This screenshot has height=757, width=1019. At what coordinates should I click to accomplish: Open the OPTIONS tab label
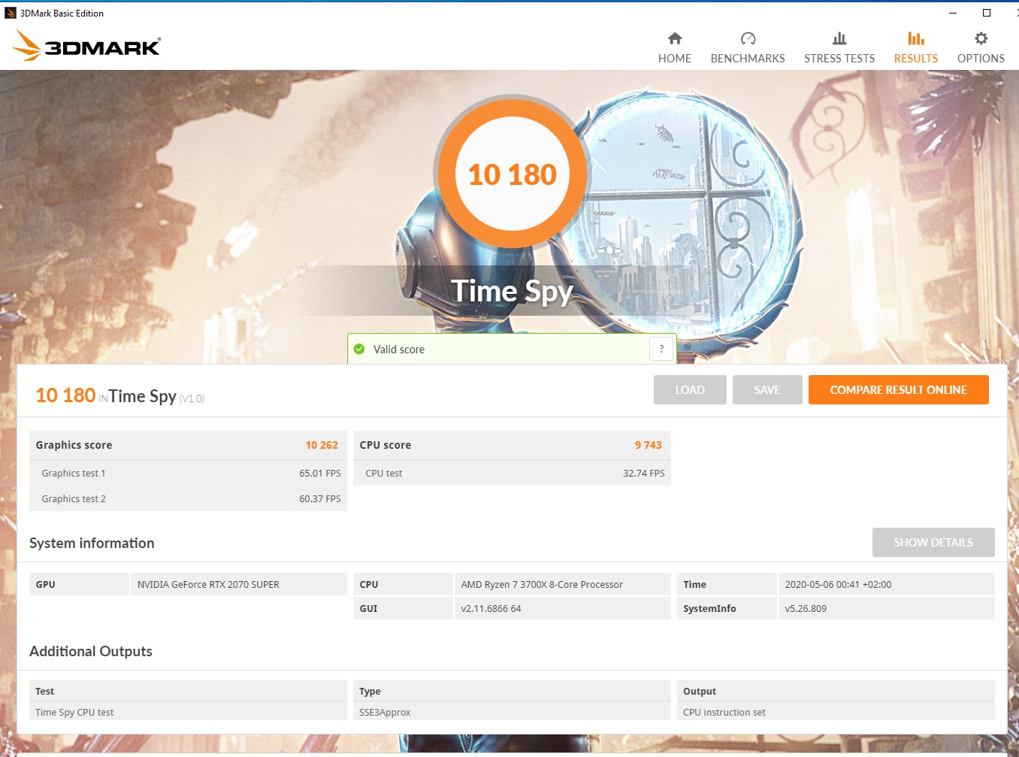point(981,59)
